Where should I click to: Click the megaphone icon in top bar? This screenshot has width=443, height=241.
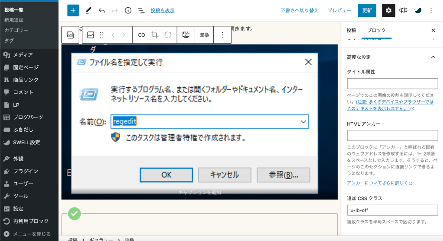(403, 10)
